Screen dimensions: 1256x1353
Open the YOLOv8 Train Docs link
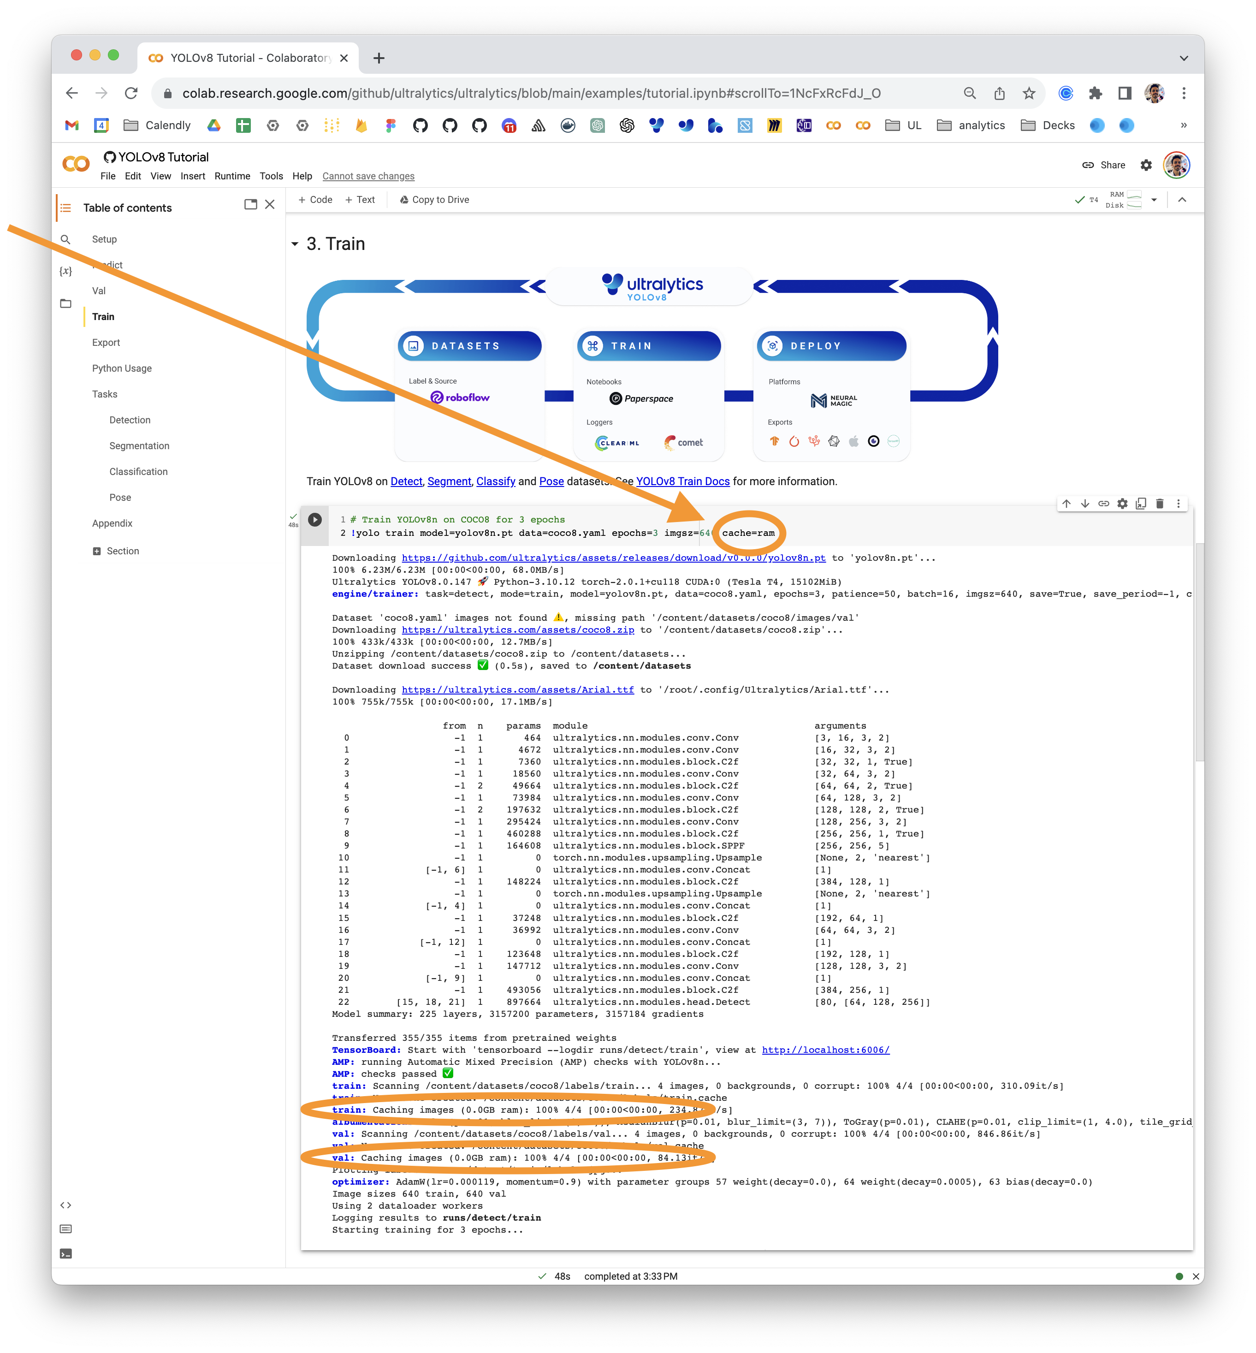(x=683, y=481)
